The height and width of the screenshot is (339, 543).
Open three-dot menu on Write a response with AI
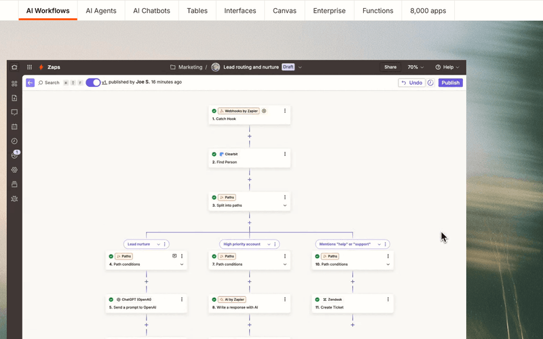[285, 299]
